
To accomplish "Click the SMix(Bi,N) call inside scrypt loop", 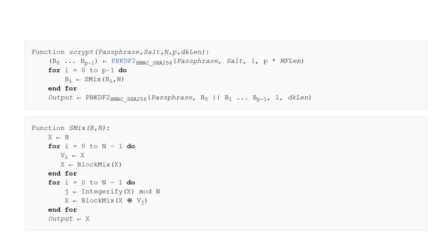I will 104,79.
